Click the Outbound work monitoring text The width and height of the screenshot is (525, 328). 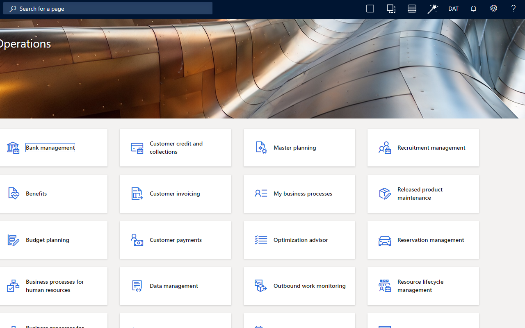[x=310, y=286]
